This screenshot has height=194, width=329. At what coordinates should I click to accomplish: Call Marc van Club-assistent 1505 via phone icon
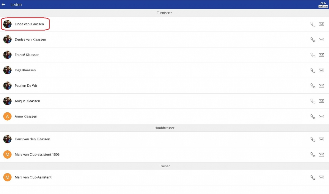[313, 155]
